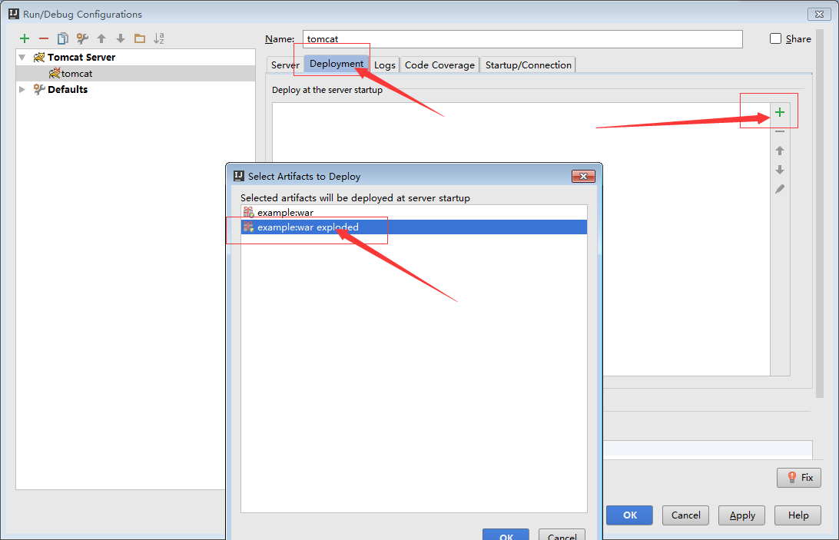Cancel the Run/Debug Configurations dialog
Image resolution: width=839 pixels, height=540 pixels.
[x=685, y=515]
